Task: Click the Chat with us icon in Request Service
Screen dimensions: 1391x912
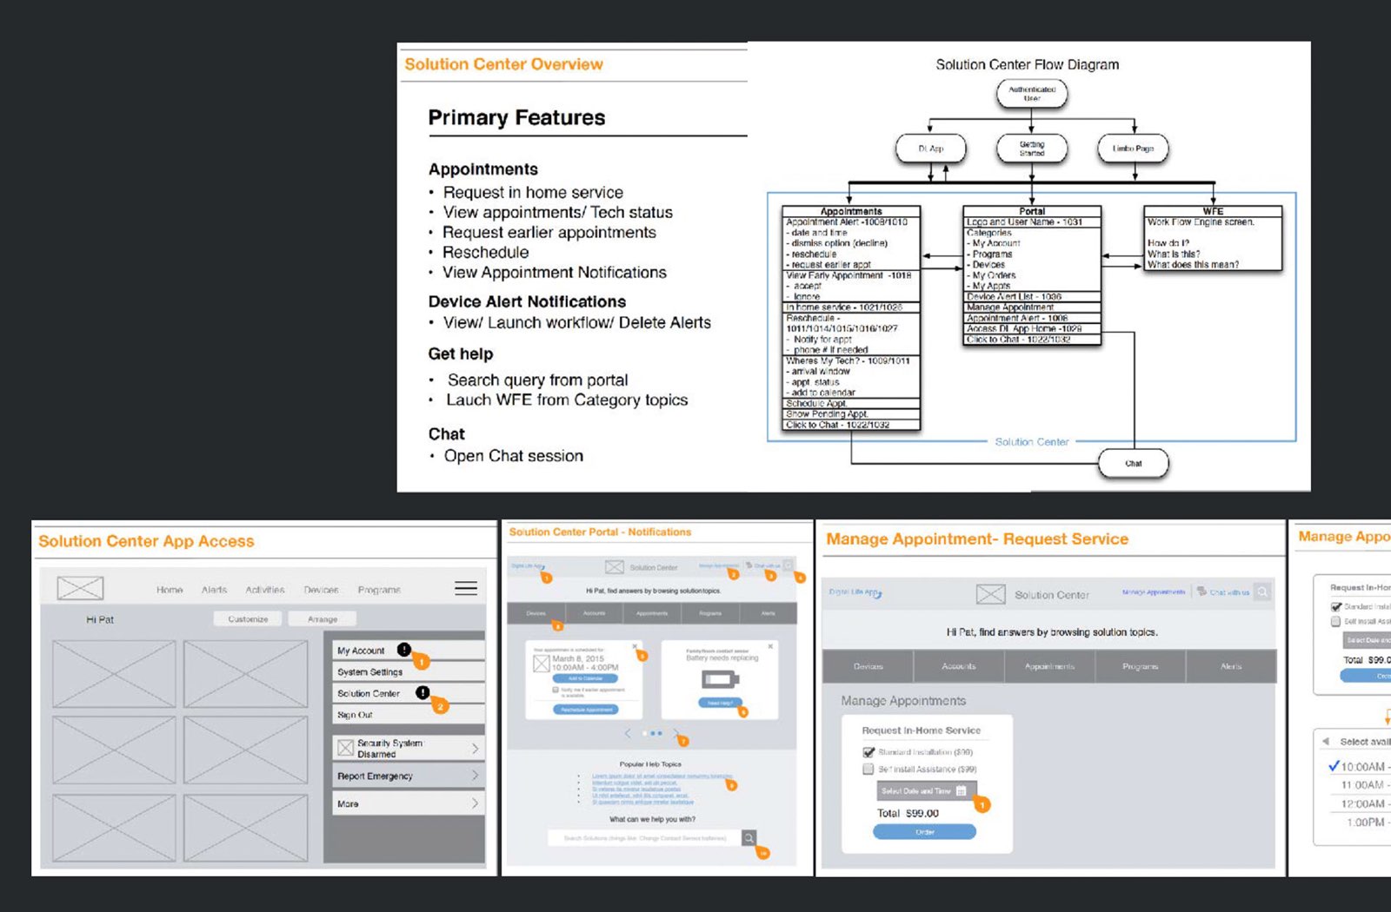Action: 1201,591
